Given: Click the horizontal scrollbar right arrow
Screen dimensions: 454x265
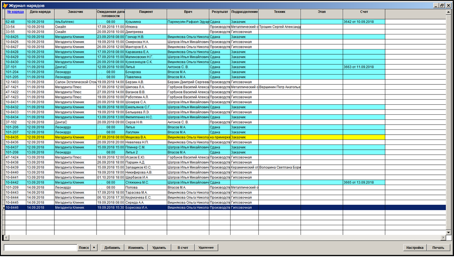Looking at the screenshot, I should point(443,238).
